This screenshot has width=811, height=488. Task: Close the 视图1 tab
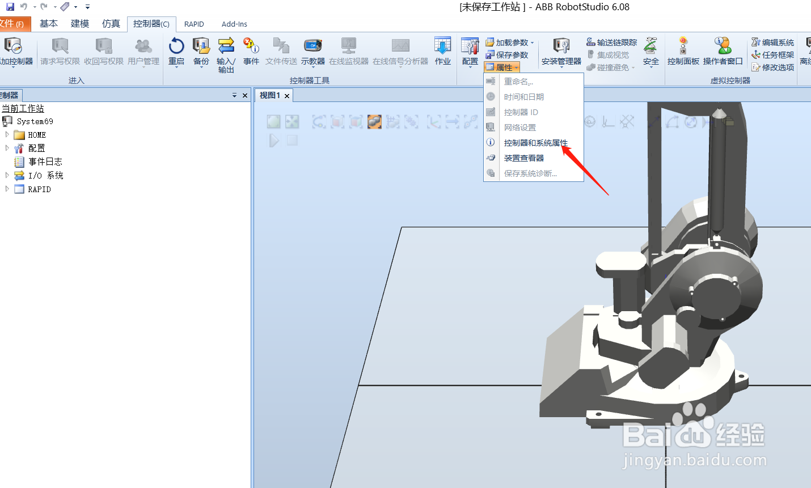[287, 96]
